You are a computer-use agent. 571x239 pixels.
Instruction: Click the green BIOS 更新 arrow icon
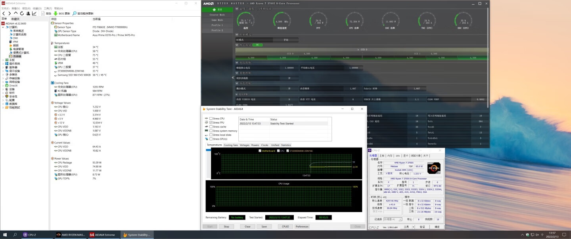(56, 13)
